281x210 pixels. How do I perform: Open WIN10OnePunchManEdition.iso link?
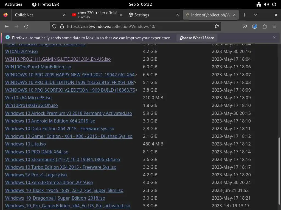38,67
